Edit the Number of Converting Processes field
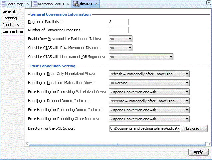212x160 pixels. click(119, 30)
